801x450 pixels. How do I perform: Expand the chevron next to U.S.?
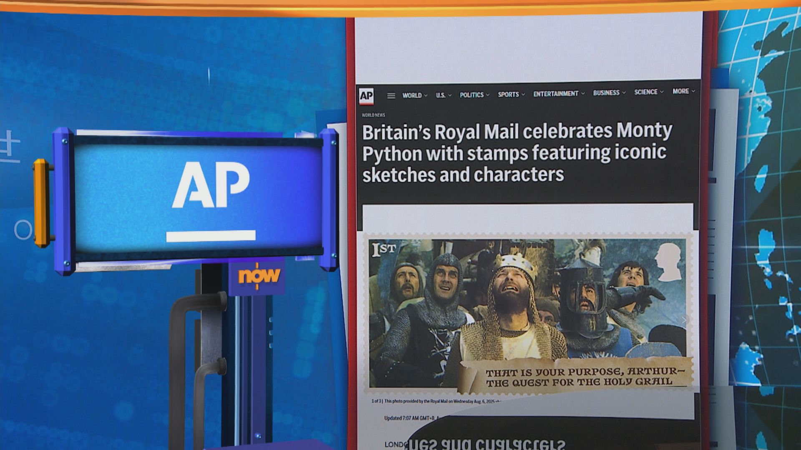(x=450, y=95)
